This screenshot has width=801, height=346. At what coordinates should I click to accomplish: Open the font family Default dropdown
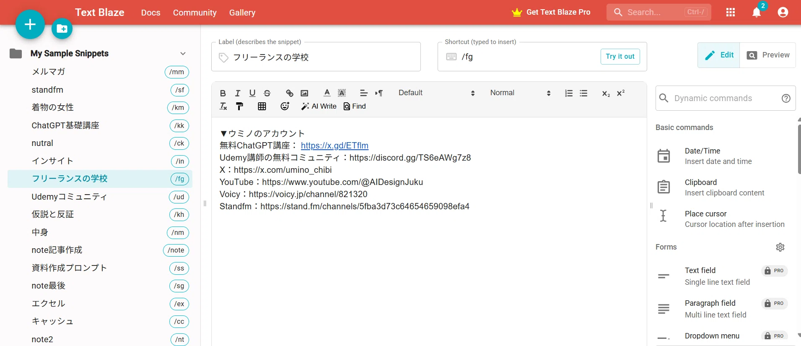436,93
